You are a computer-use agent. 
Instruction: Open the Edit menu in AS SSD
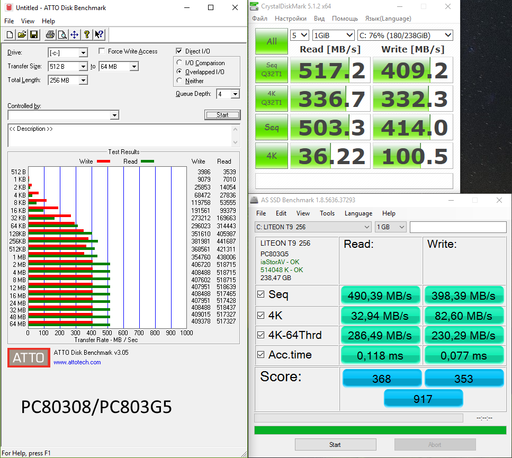coord(281,213)
